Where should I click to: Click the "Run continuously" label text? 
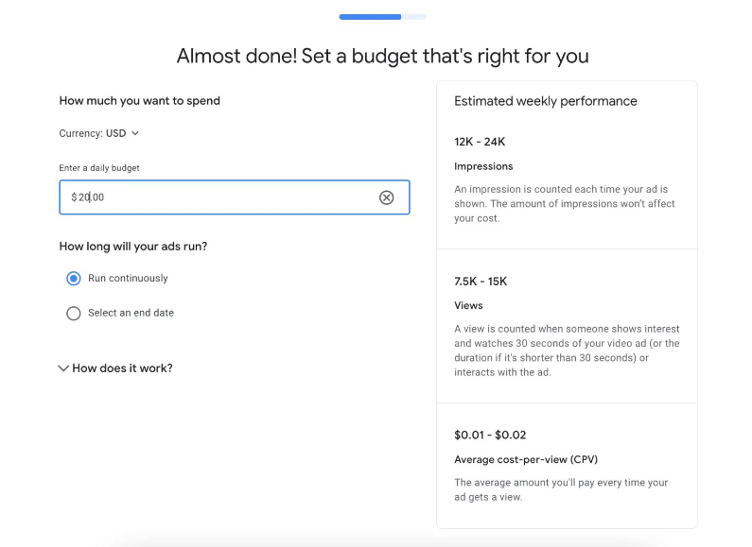pyautogui.click(x=128, y=279)
